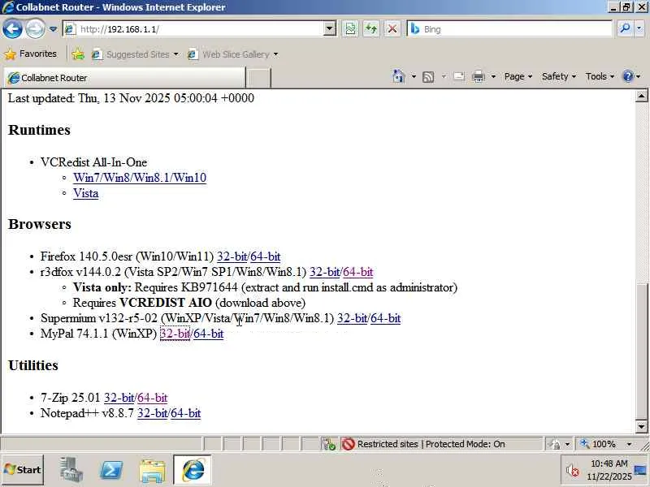This screenshot has width=650, height=487.
Task: Download r3dfox v144.0.2 32-bit
Action: click(324, 272)
